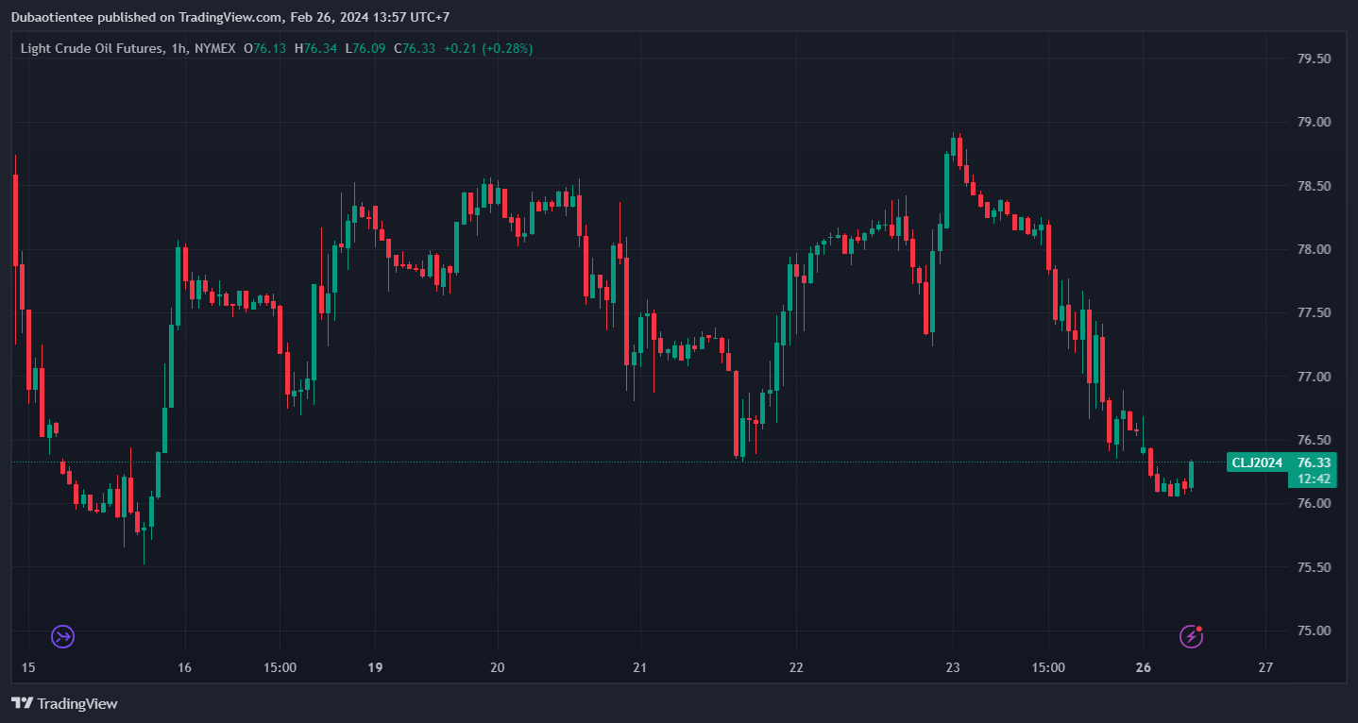Click the H76.34 high value
Viewport: 1358px width, 723px height.
pos(315,48)
